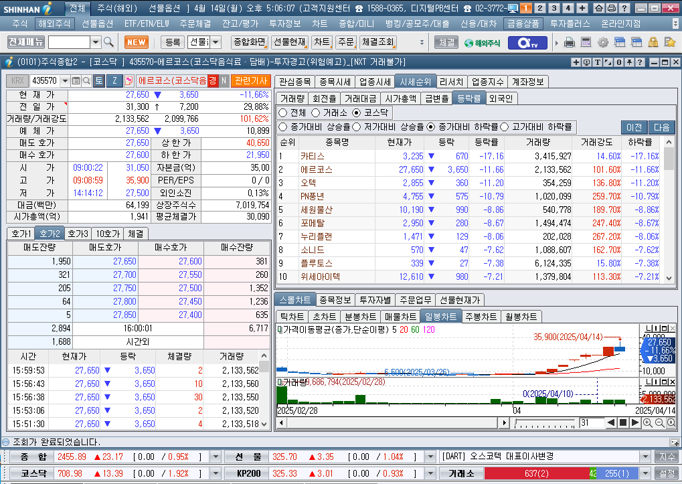Open the 관심종목 tab
This screenshot has width=682, height=484.
point(295,81)
